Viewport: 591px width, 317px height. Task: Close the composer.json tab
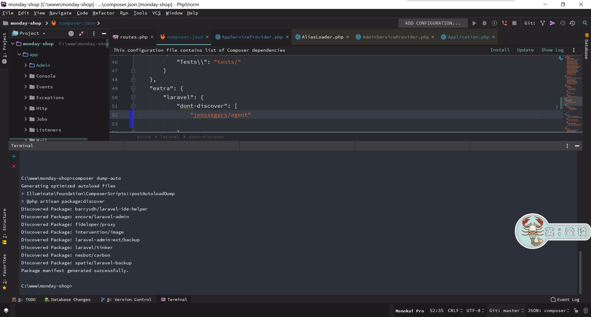pyautogui.click(x=207, y=37)
